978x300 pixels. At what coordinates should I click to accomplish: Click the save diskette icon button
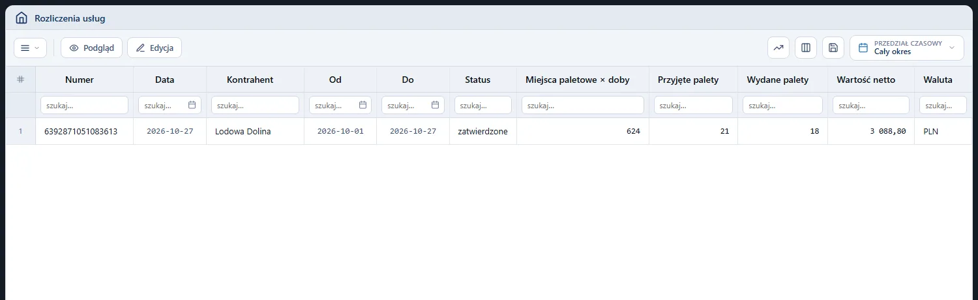833,48
